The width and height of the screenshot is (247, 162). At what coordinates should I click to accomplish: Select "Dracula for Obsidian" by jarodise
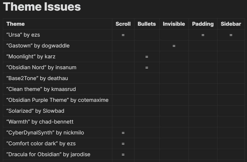point(58,154)
